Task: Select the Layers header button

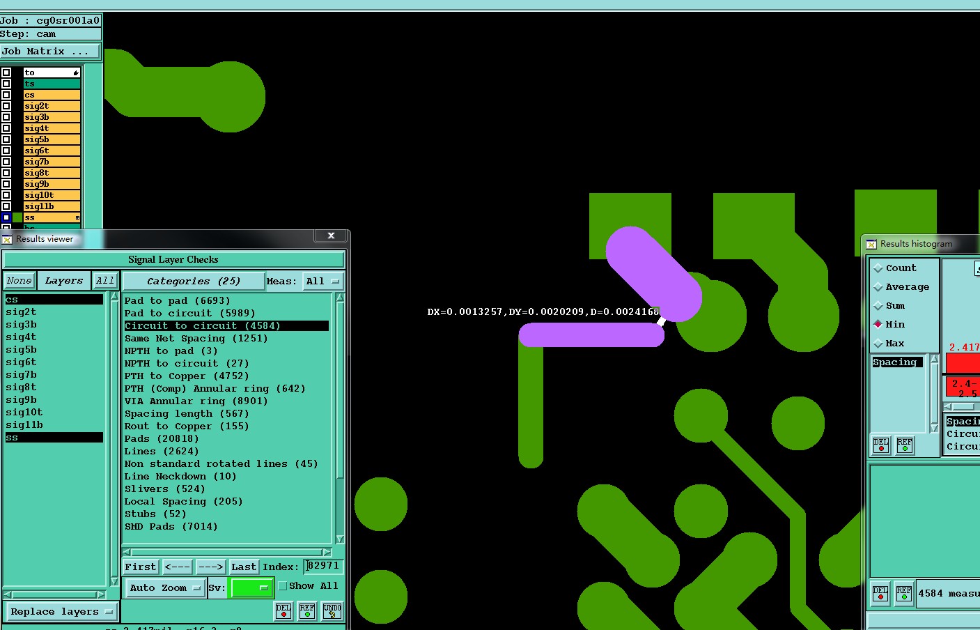Action: click(63, 281)
